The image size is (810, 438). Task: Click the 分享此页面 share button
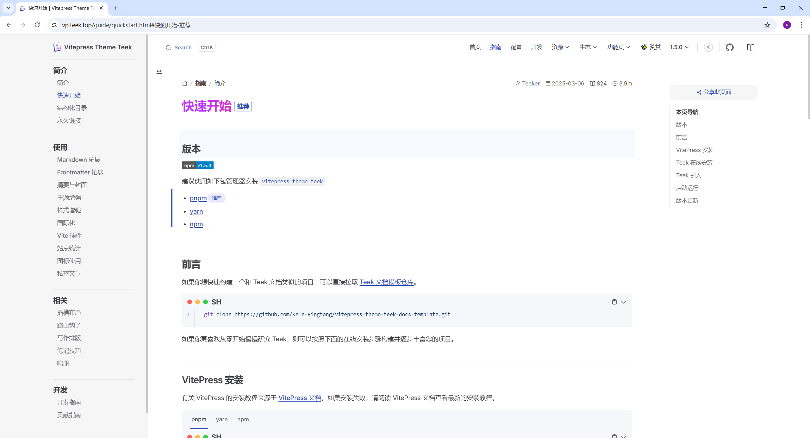pyautogui.click(x=714, y=92)
